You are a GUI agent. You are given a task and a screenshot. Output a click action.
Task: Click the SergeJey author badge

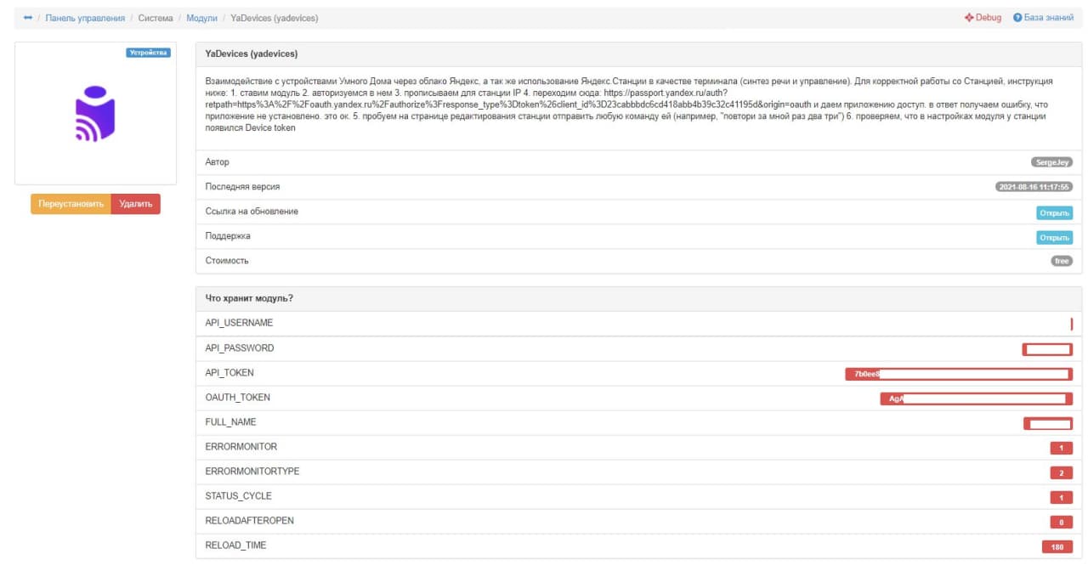(1051, 162)
